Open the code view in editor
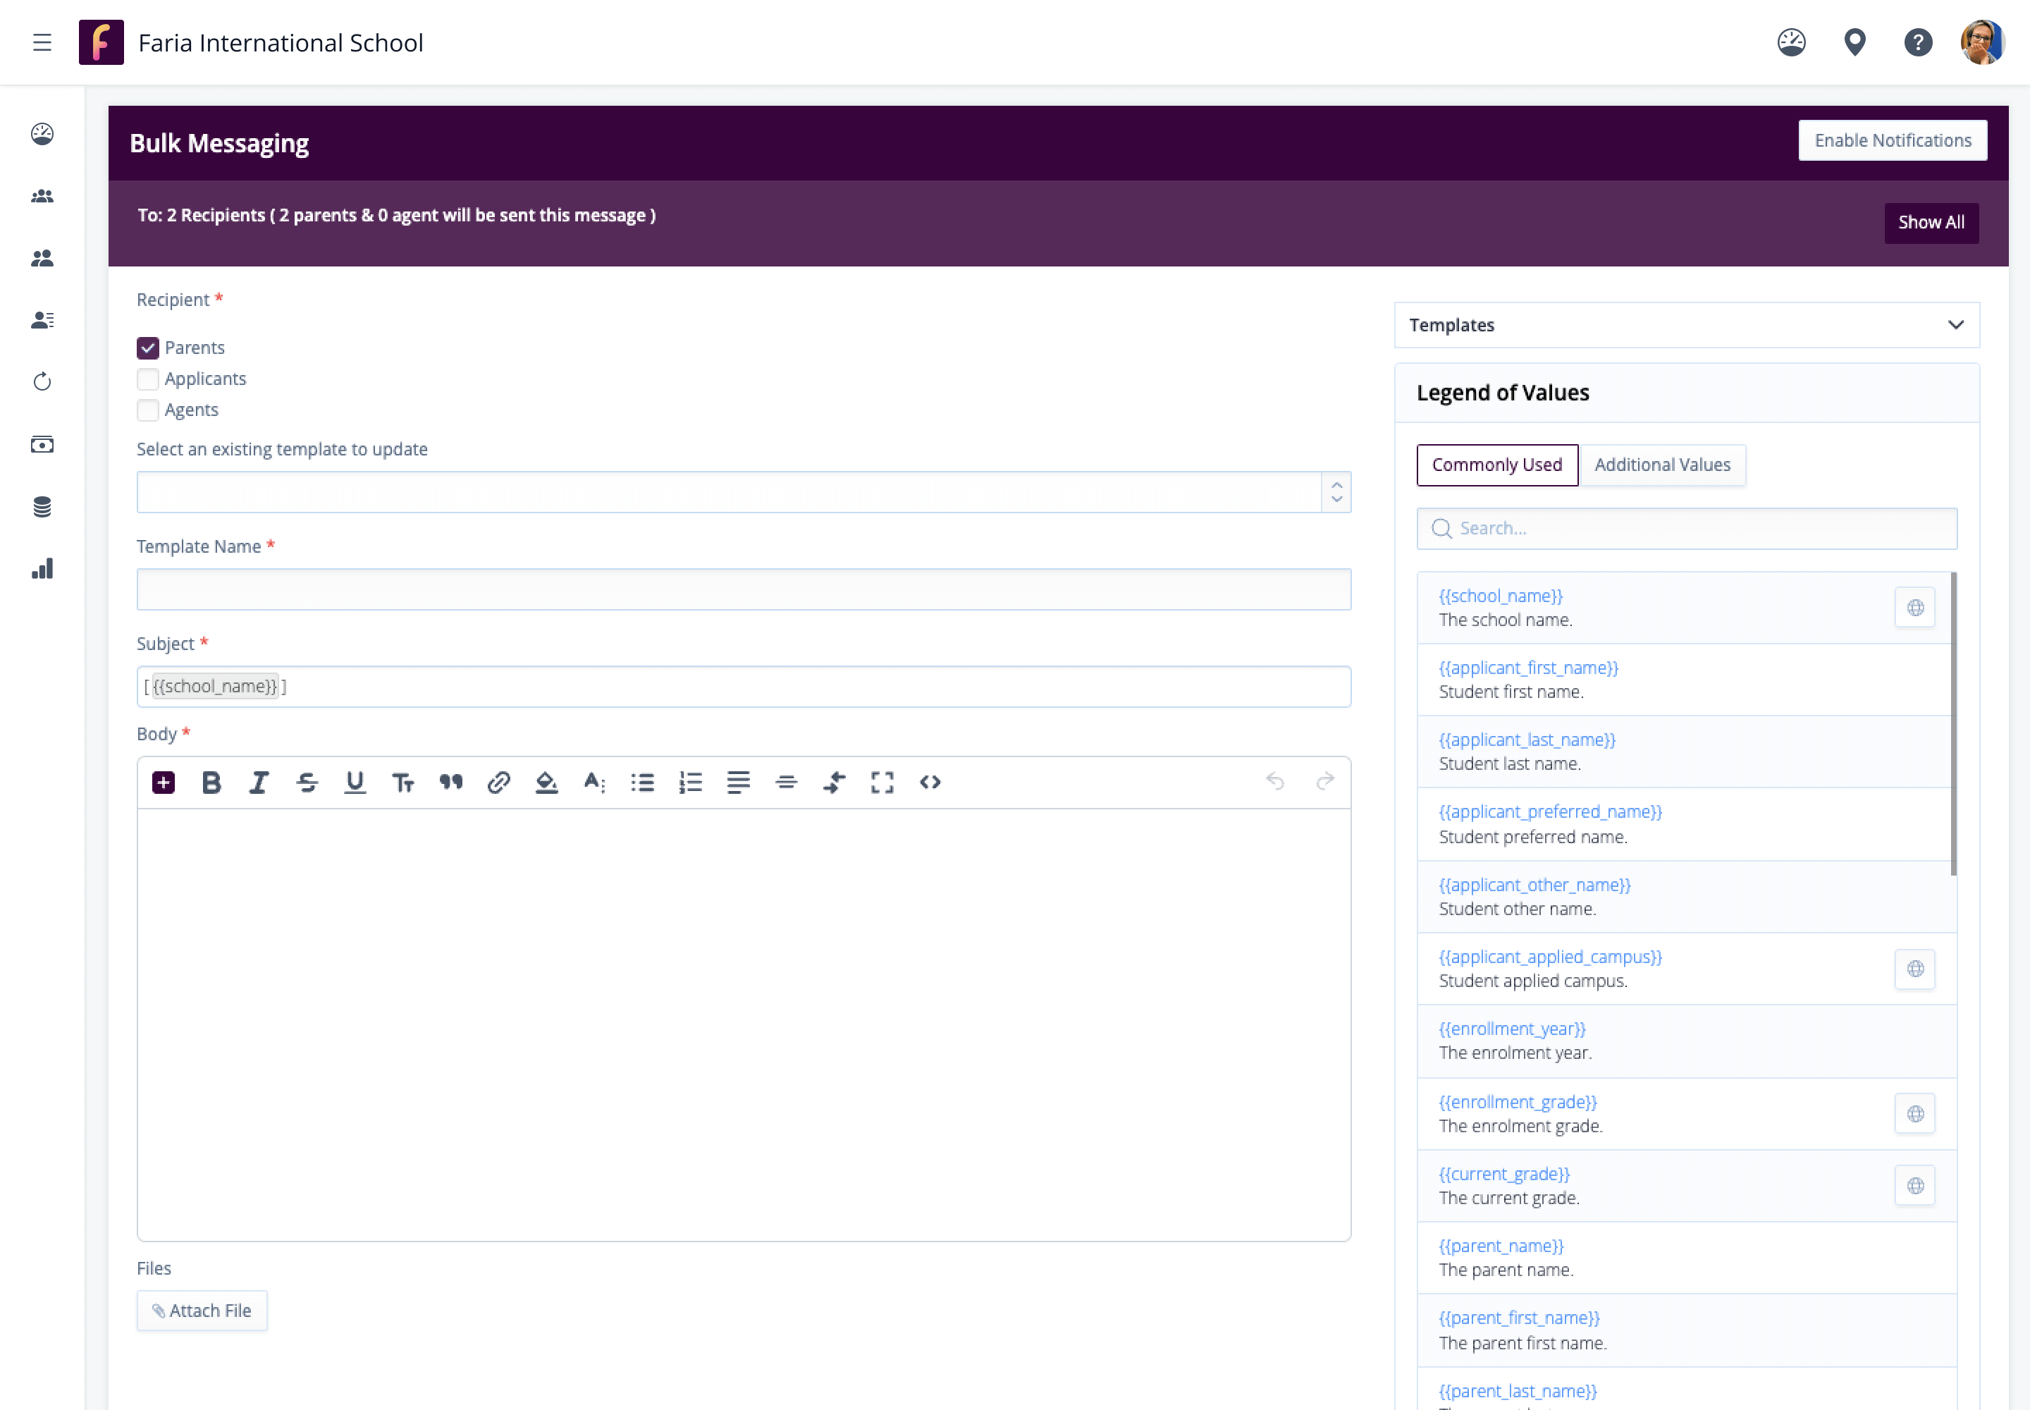This screenshot has width=2030, height=1410. [x=929, y=783]
